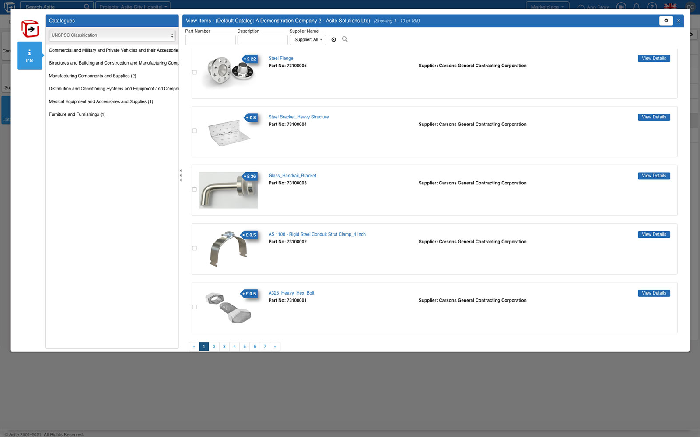Click the reset filter circle icon
The height and width of the screenshot is (437, 700).
334,40
